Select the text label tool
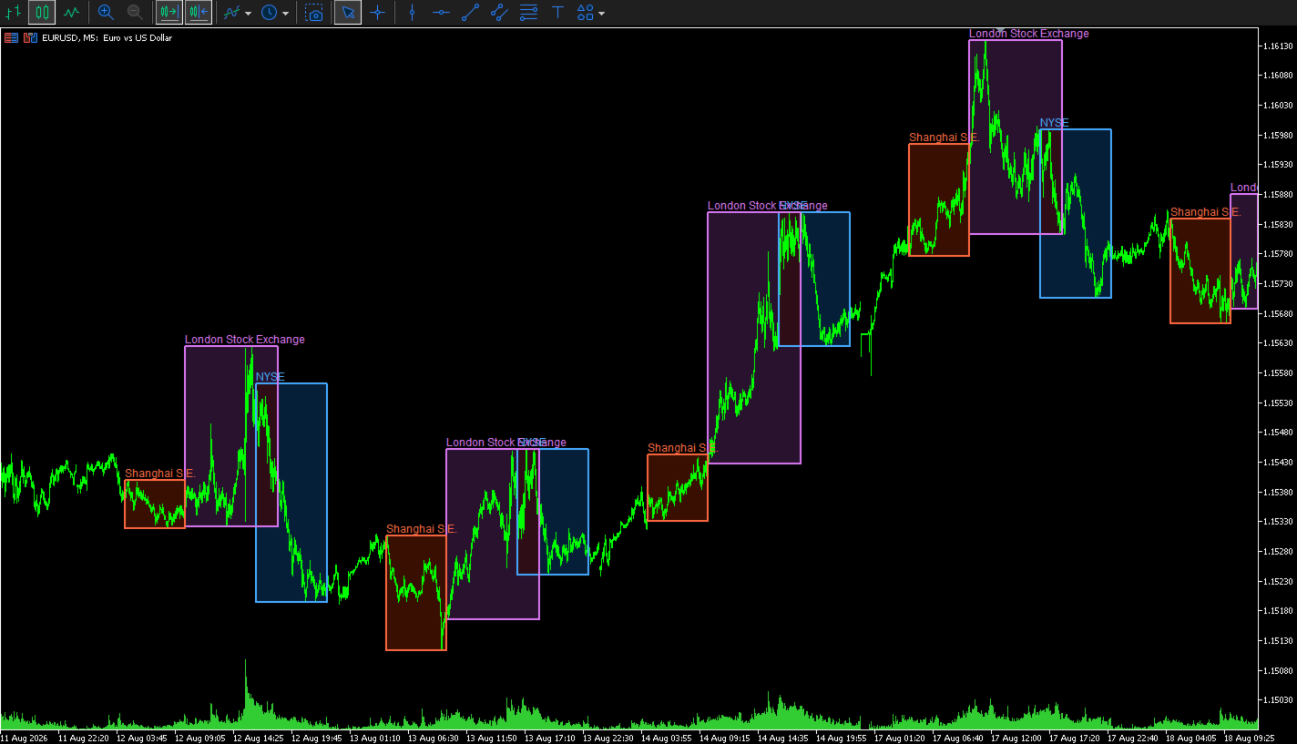Image resolution: width=1297 pixels, height=744 pixels. click(557, 13)
